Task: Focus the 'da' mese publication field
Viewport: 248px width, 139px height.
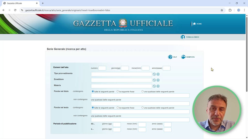Action: pyautogui.click(x=142, y=124)
